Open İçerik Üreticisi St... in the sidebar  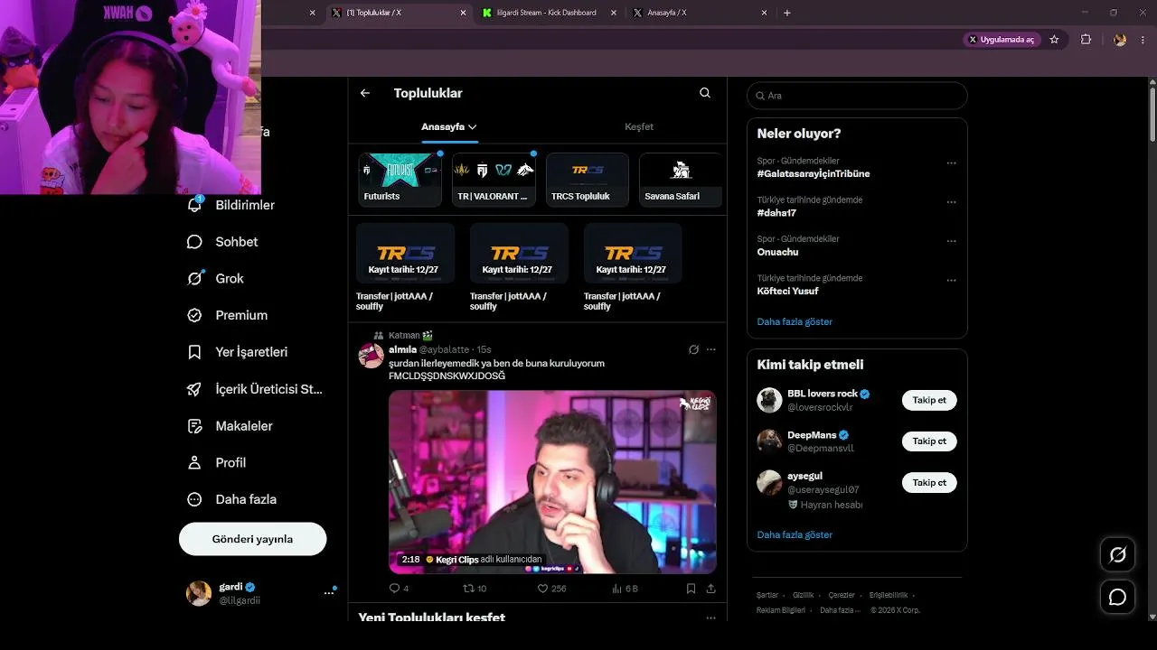click(254, 389)
